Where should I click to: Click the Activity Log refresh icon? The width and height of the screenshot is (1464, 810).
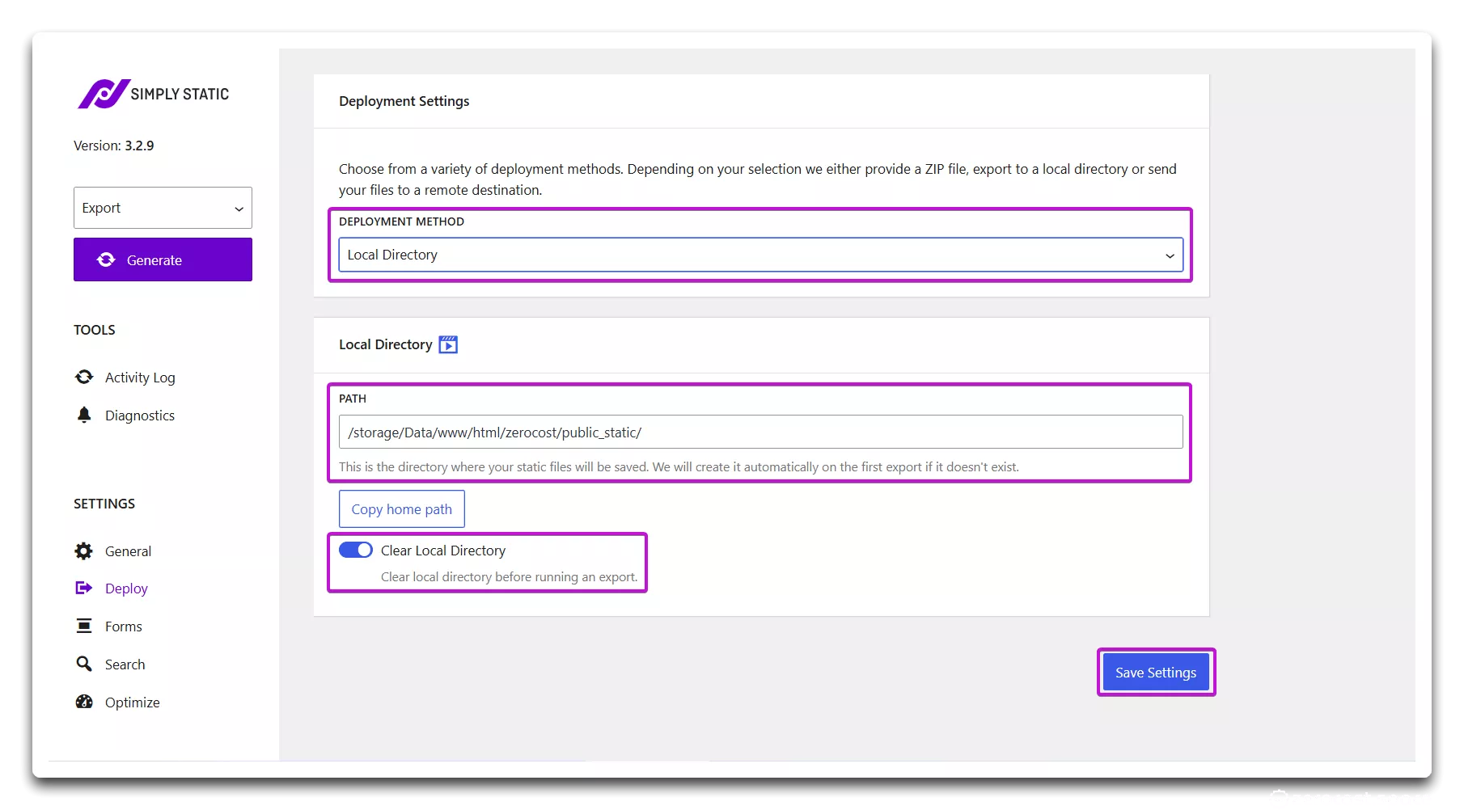pyautogui.click(x=84, y=377)
